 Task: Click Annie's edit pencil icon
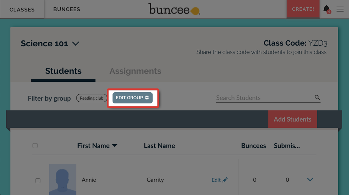[225, 180]
